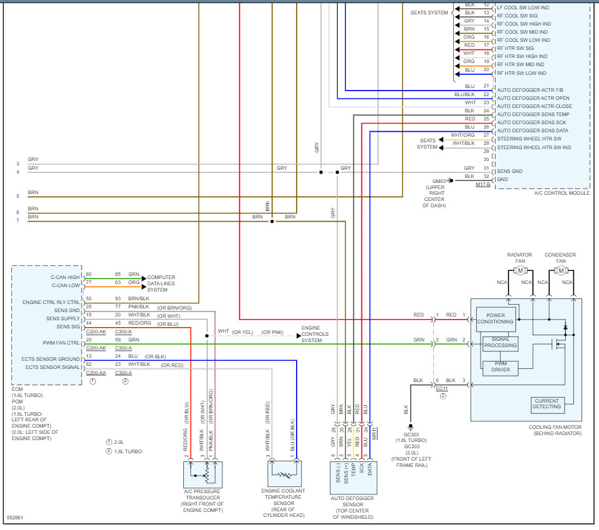599x530 pixels.
Task: Select AUTO DEFOGGER SENS SCK label
Action: 532,122
